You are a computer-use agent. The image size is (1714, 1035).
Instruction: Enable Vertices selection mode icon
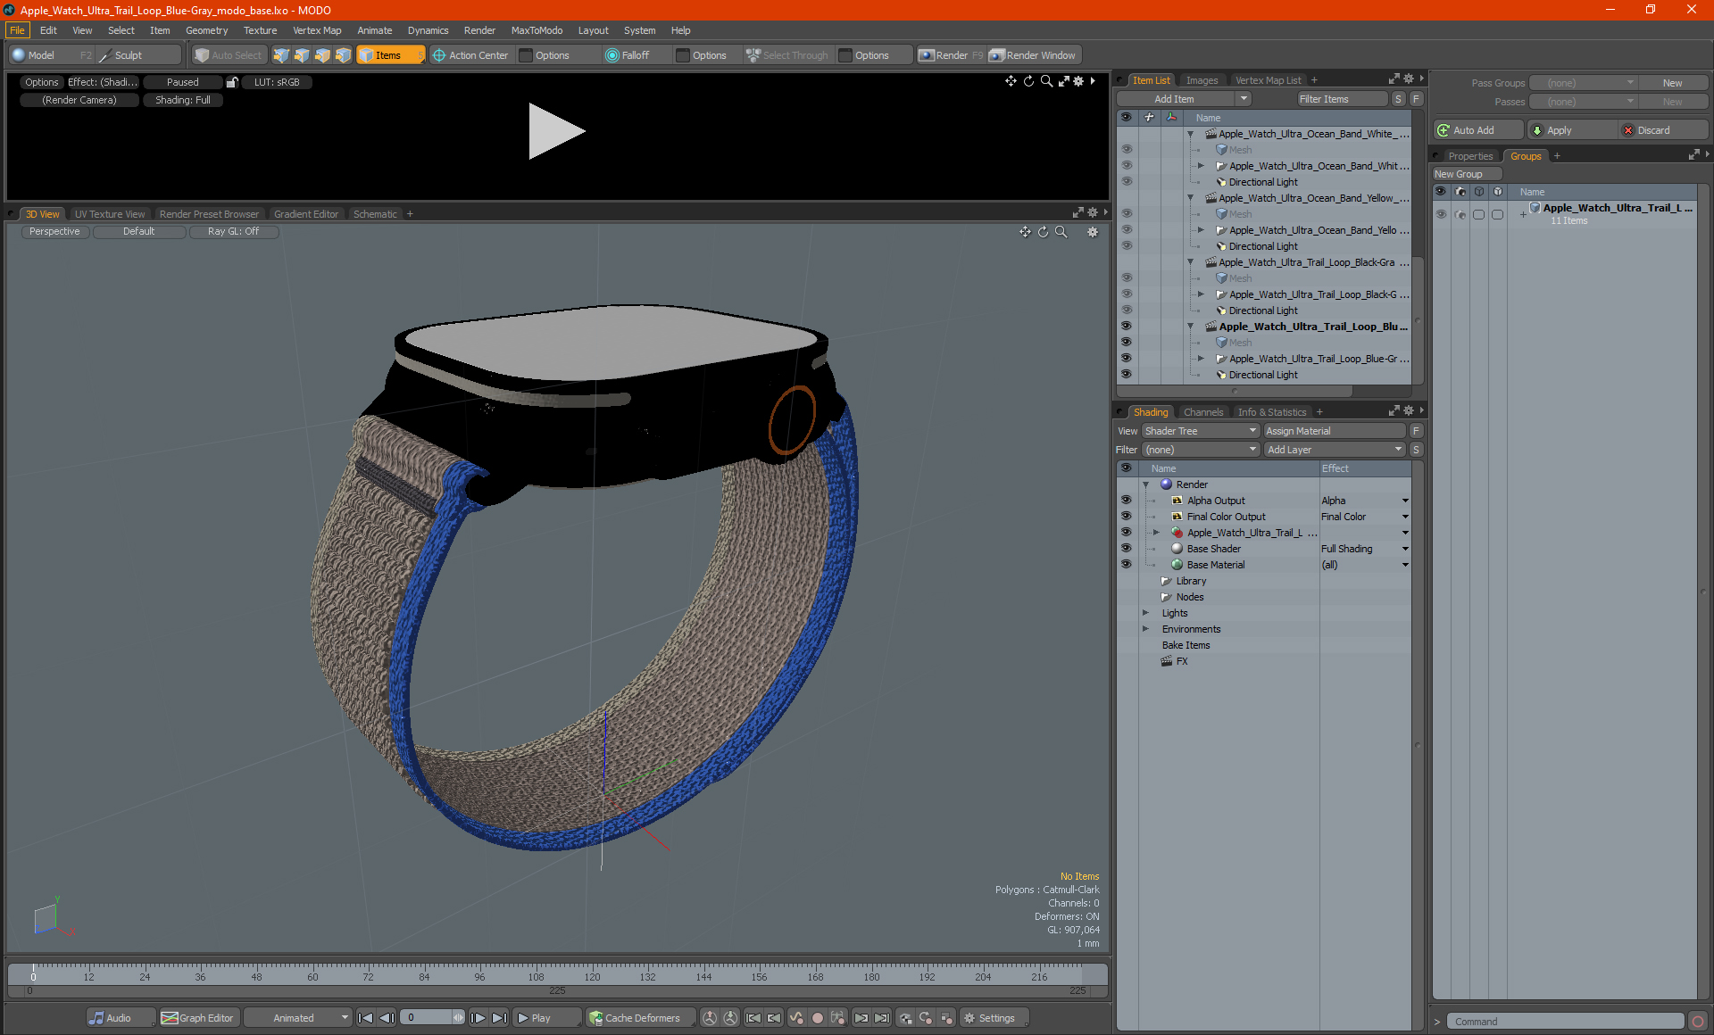(x=281, y=55)
